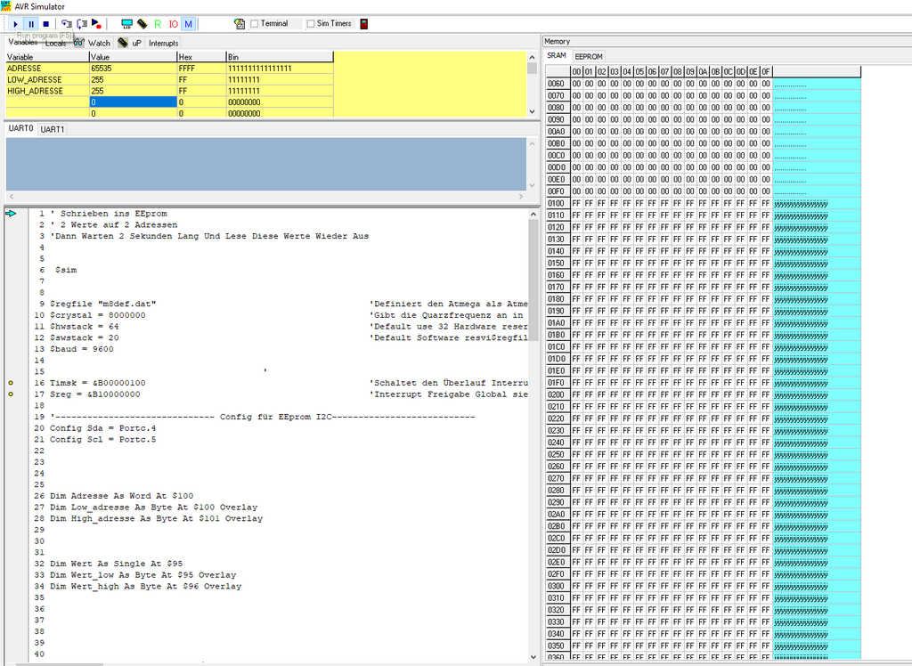Click code line 'Config Scl = Portc.5'
This screenshot has height=666, width=912.
coord(103,440)
